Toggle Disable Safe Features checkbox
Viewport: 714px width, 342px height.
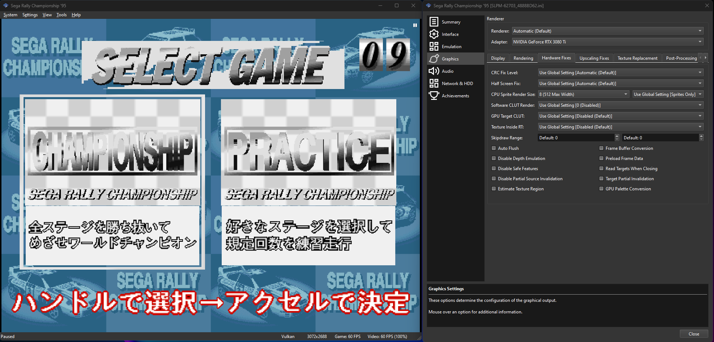coord(493,168)
